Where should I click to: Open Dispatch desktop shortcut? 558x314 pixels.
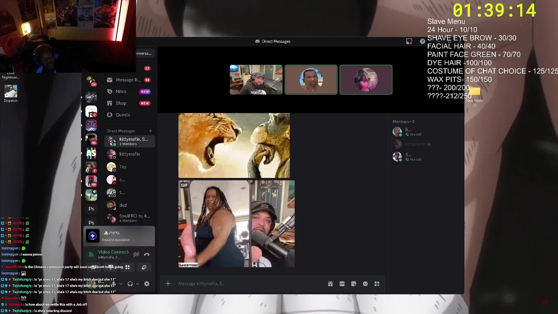(x=10, y=93)
